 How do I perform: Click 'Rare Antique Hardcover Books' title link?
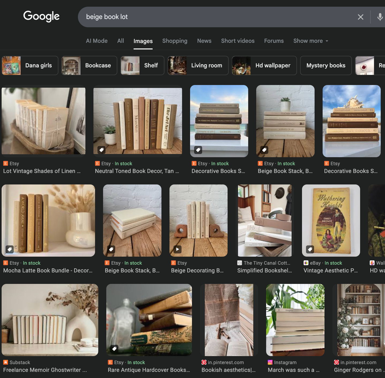[149, 370]
